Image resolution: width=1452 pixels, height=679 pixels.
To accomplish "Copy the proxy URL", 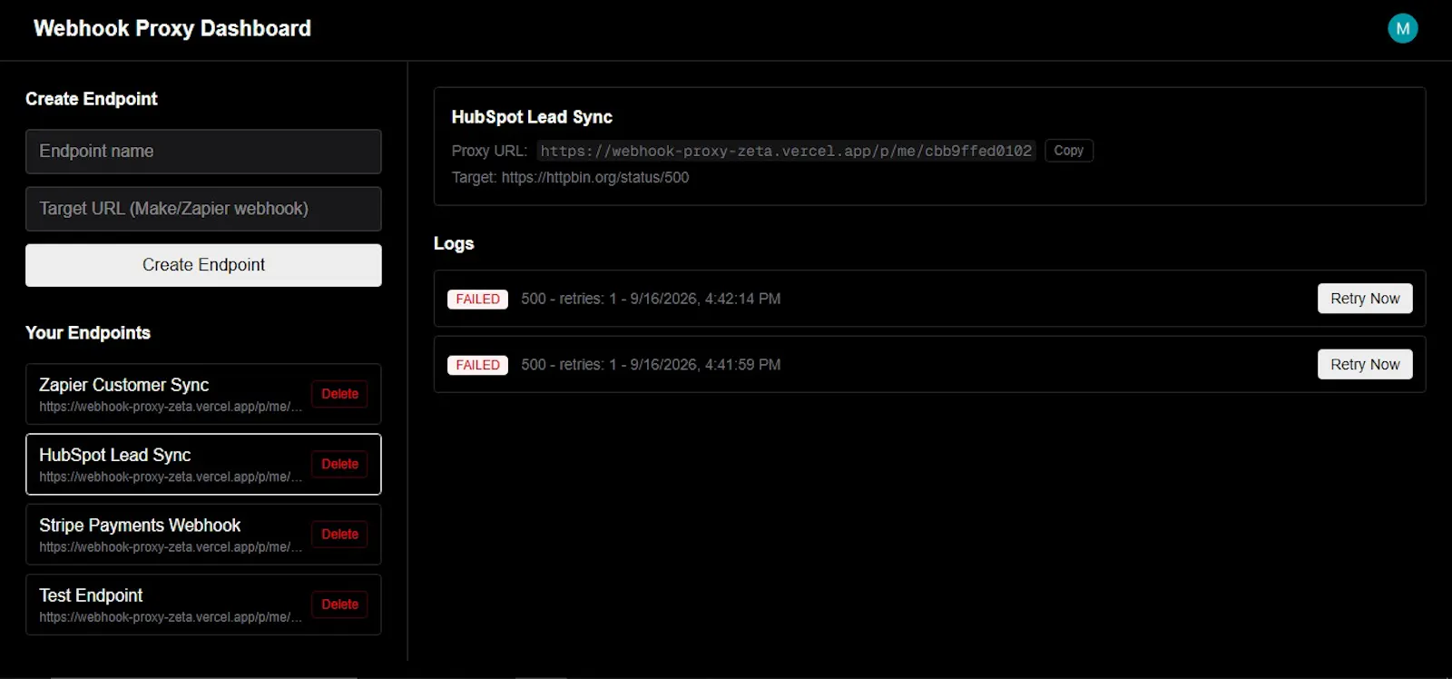I will (x=1068, y=151).
